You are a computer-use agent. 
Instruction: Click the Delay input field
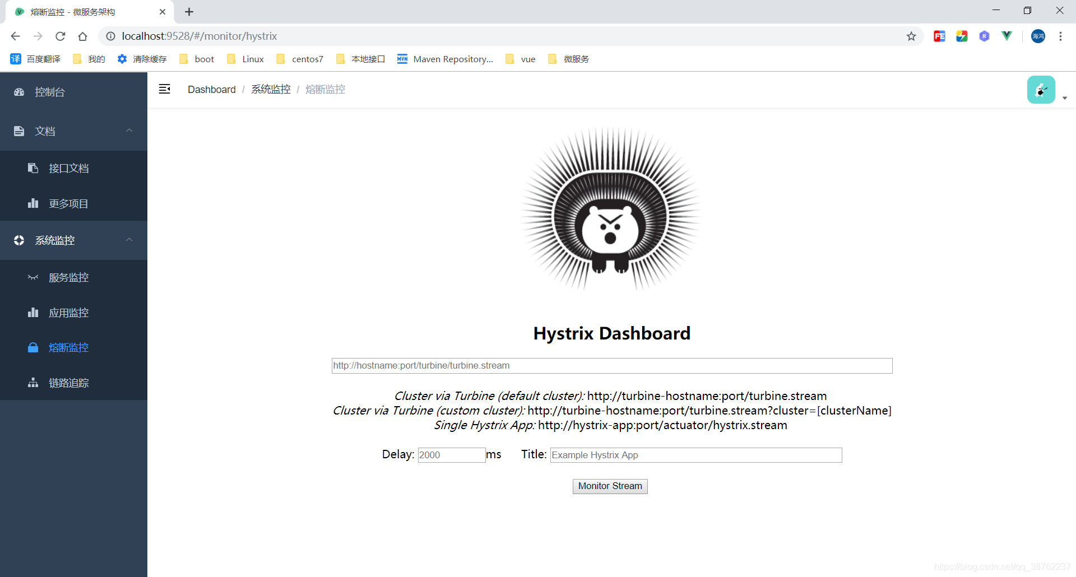[452, 455]
